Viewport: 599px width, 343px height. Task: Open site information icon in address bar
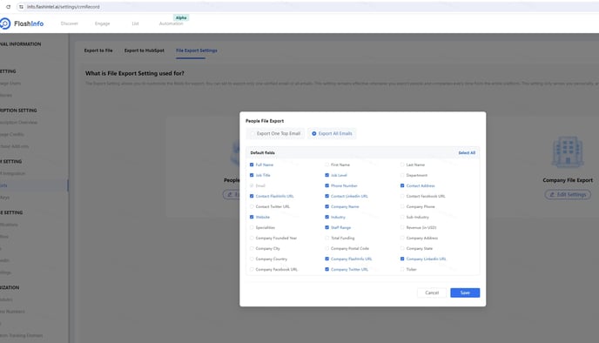click(x=21, y=7)
